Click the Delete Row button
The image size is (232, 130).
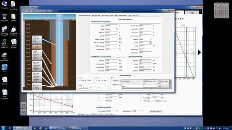(x=116, y=85)
